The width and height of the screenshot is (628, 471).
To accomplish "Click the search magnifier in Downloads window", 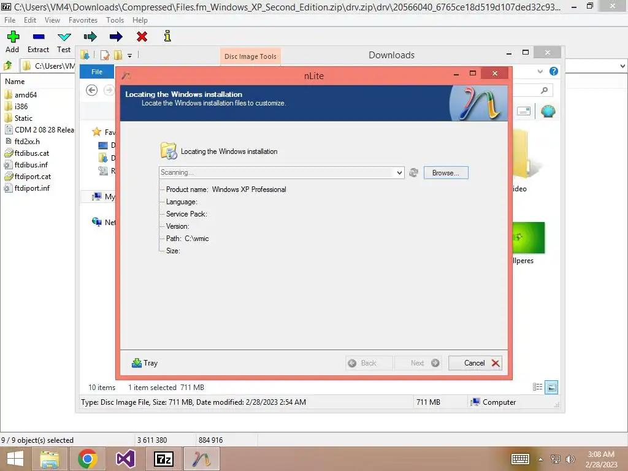I will tap(544, 90).
